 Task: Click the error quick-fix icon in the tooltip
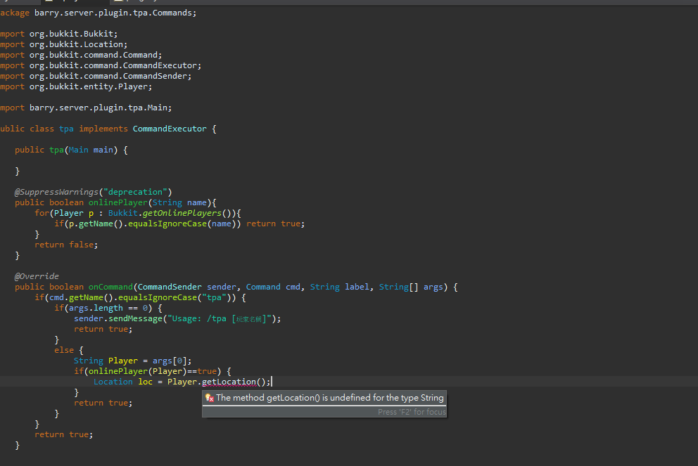point(209,398)
